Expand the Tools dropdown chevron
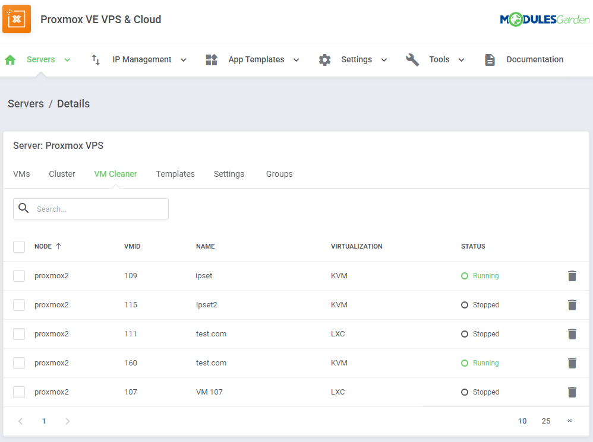This screenshot has width=593, height=442. (462, 60)
